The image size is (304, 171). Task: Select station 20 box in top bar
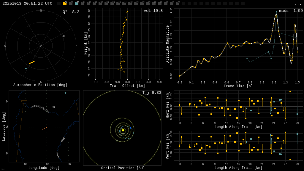(x=178, y=4)
